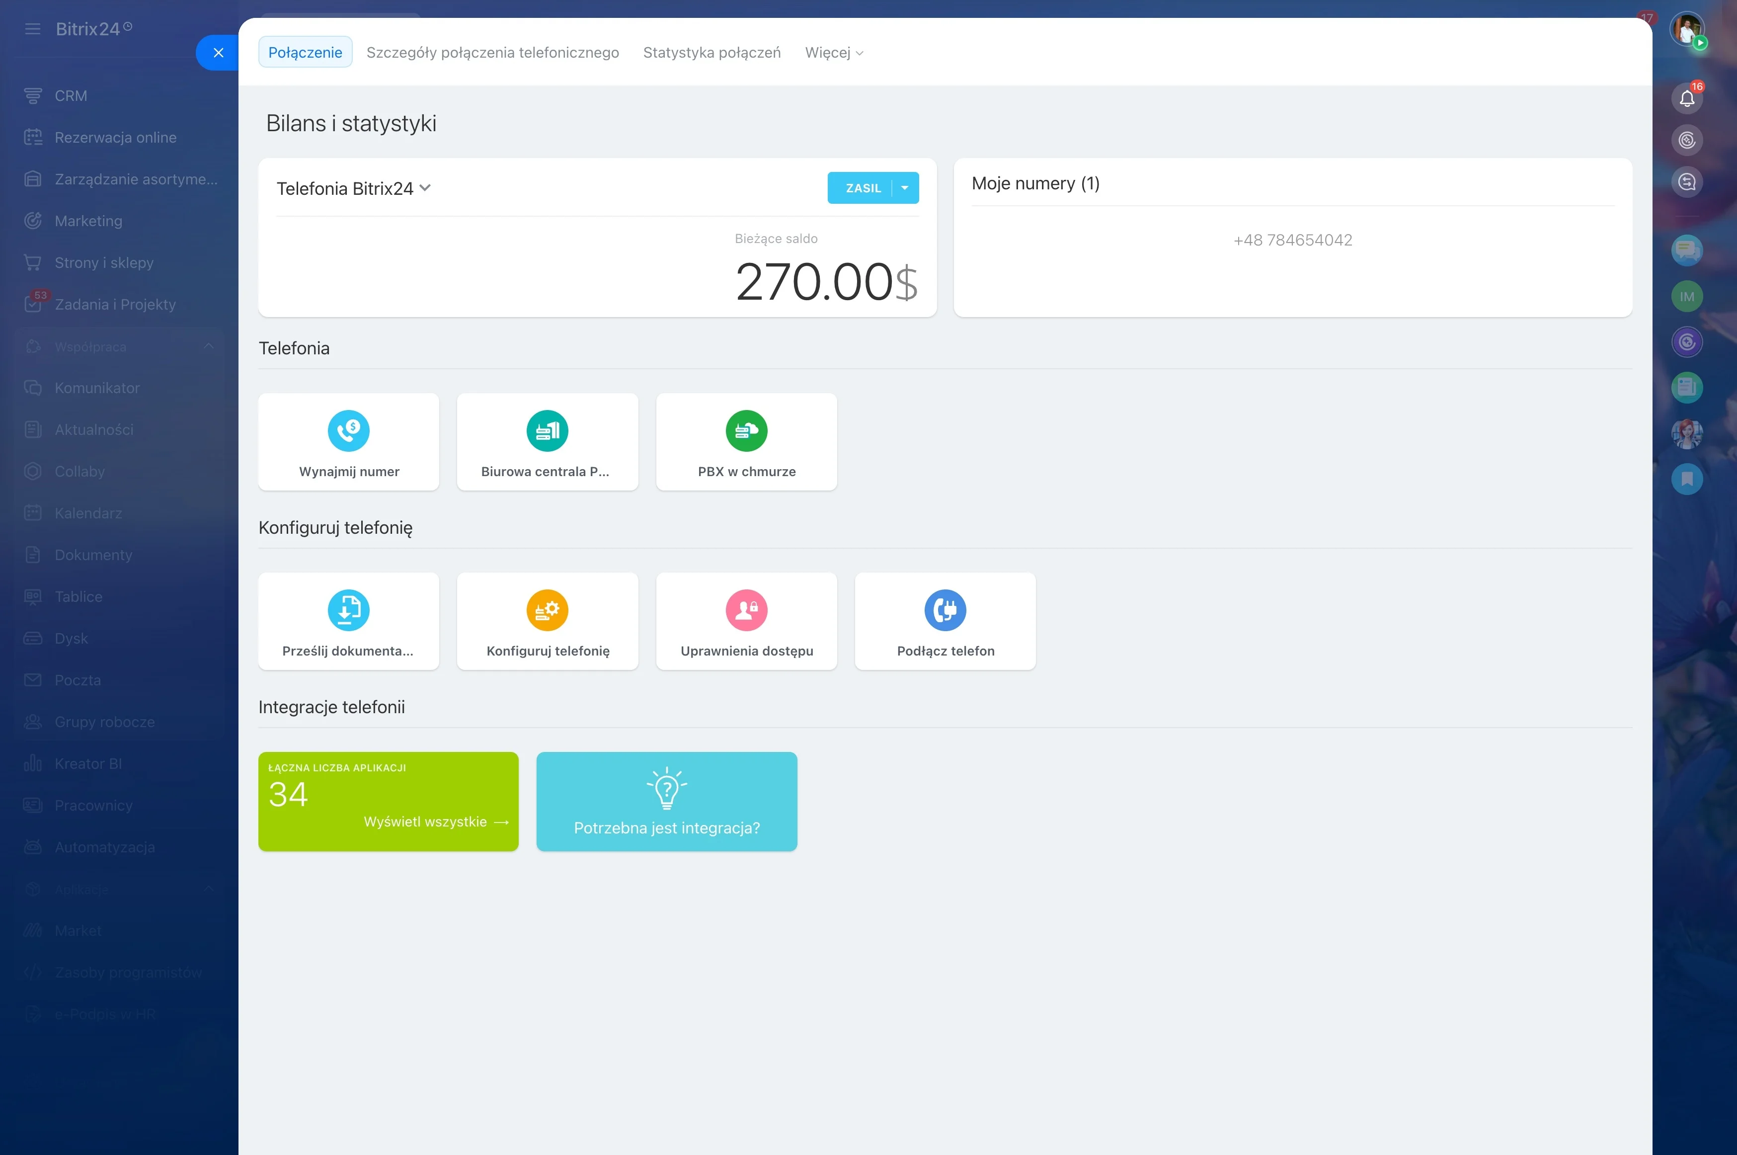1737x1155 pixels.
Task: Open the Komunikator chat icon
Action: point(32,388)
